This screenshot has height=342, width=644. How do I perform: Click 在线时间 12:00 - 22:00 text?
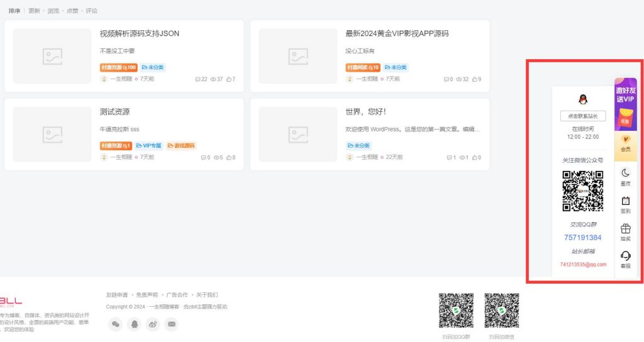click(583, 133)
